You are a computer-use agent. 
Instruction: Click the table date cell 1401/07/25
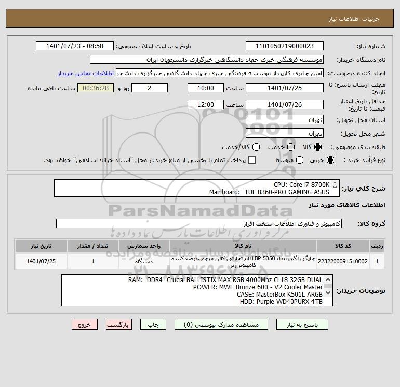[41, 261]
